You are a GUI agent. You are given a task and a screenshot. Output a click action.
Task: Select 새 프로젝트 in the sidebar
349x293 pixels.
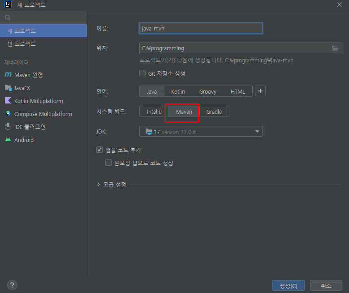[43, 31]
